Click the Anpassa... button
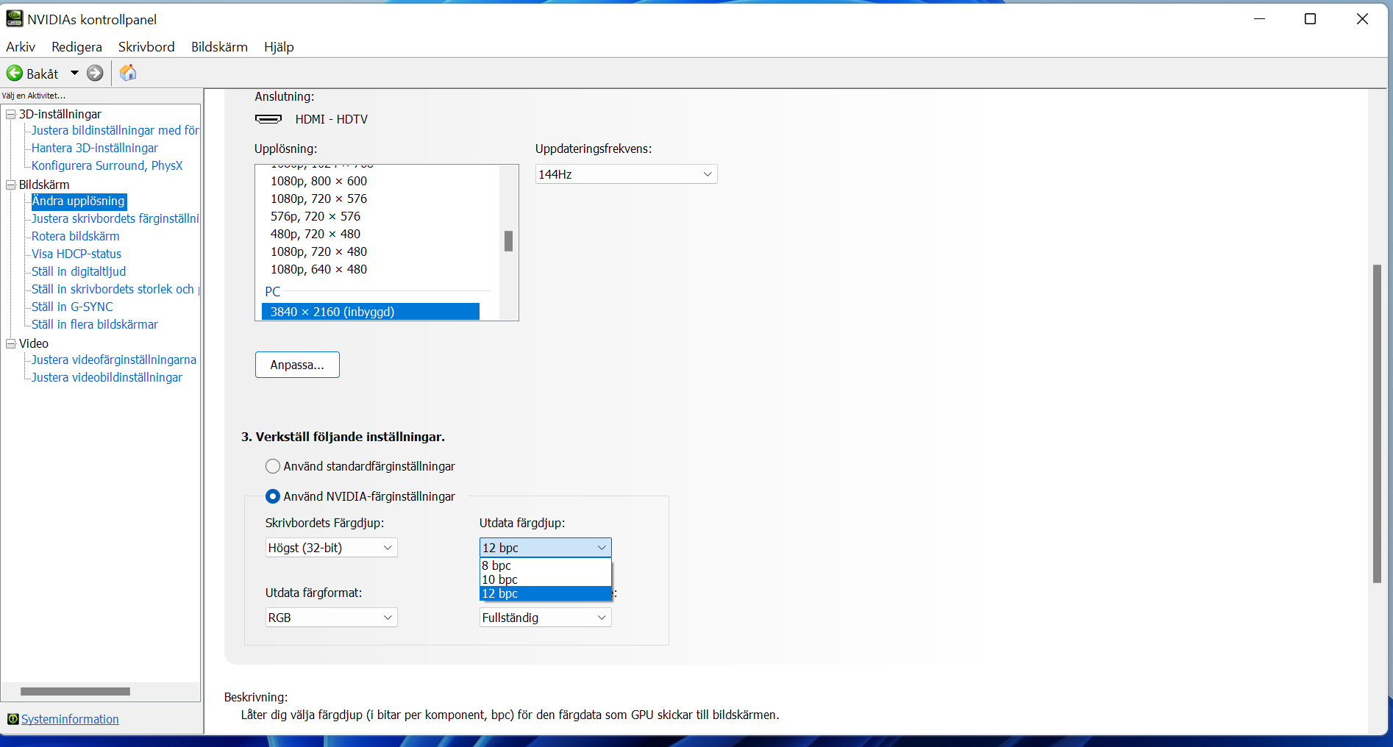Image resolution: width=1393 pixels, height=747 pixels. (297, 365)
